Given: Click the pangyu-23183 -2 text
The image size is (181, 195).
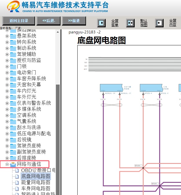Looking at the screenshot, I should coord(85,32).
